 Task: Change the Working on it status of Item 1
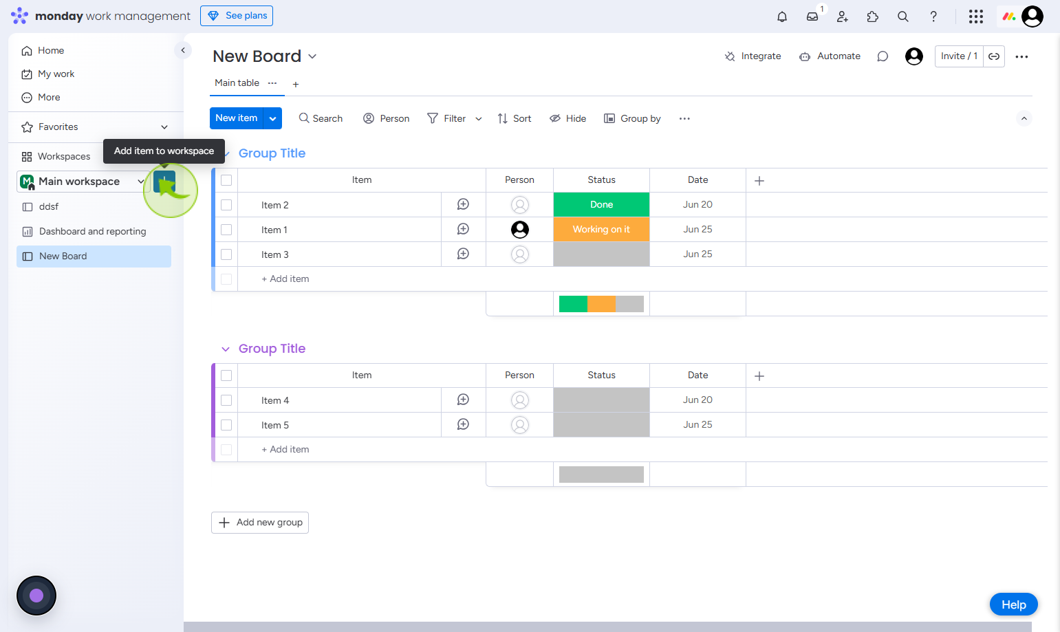(x=601, y=230)
